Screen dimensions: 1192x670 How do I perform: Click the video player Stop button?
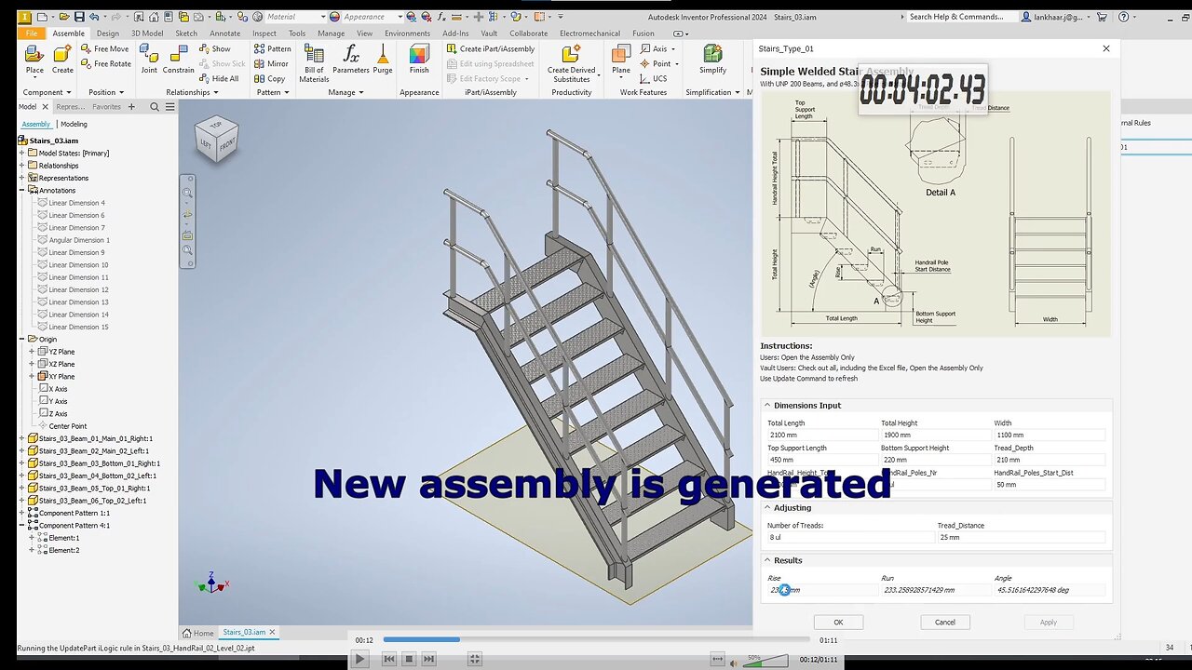click(x=409, y=659)
